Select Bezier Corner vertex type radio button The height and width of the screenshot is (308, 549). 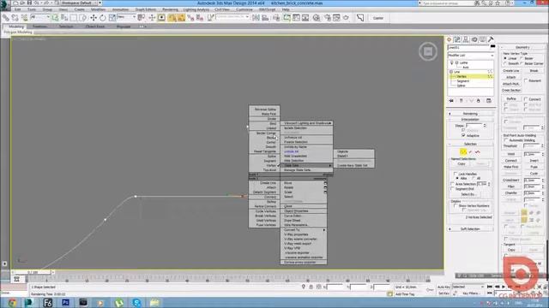coord(522,63)
